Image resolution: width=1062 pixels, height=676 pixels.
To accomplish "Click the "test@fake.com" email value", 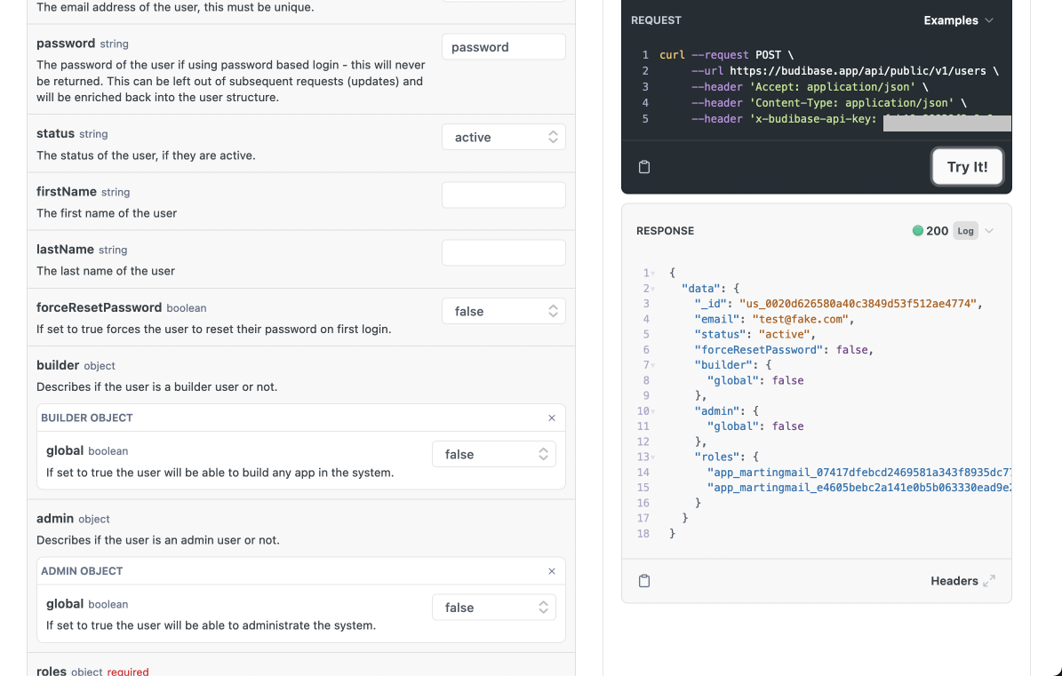I will click(801, 319).
